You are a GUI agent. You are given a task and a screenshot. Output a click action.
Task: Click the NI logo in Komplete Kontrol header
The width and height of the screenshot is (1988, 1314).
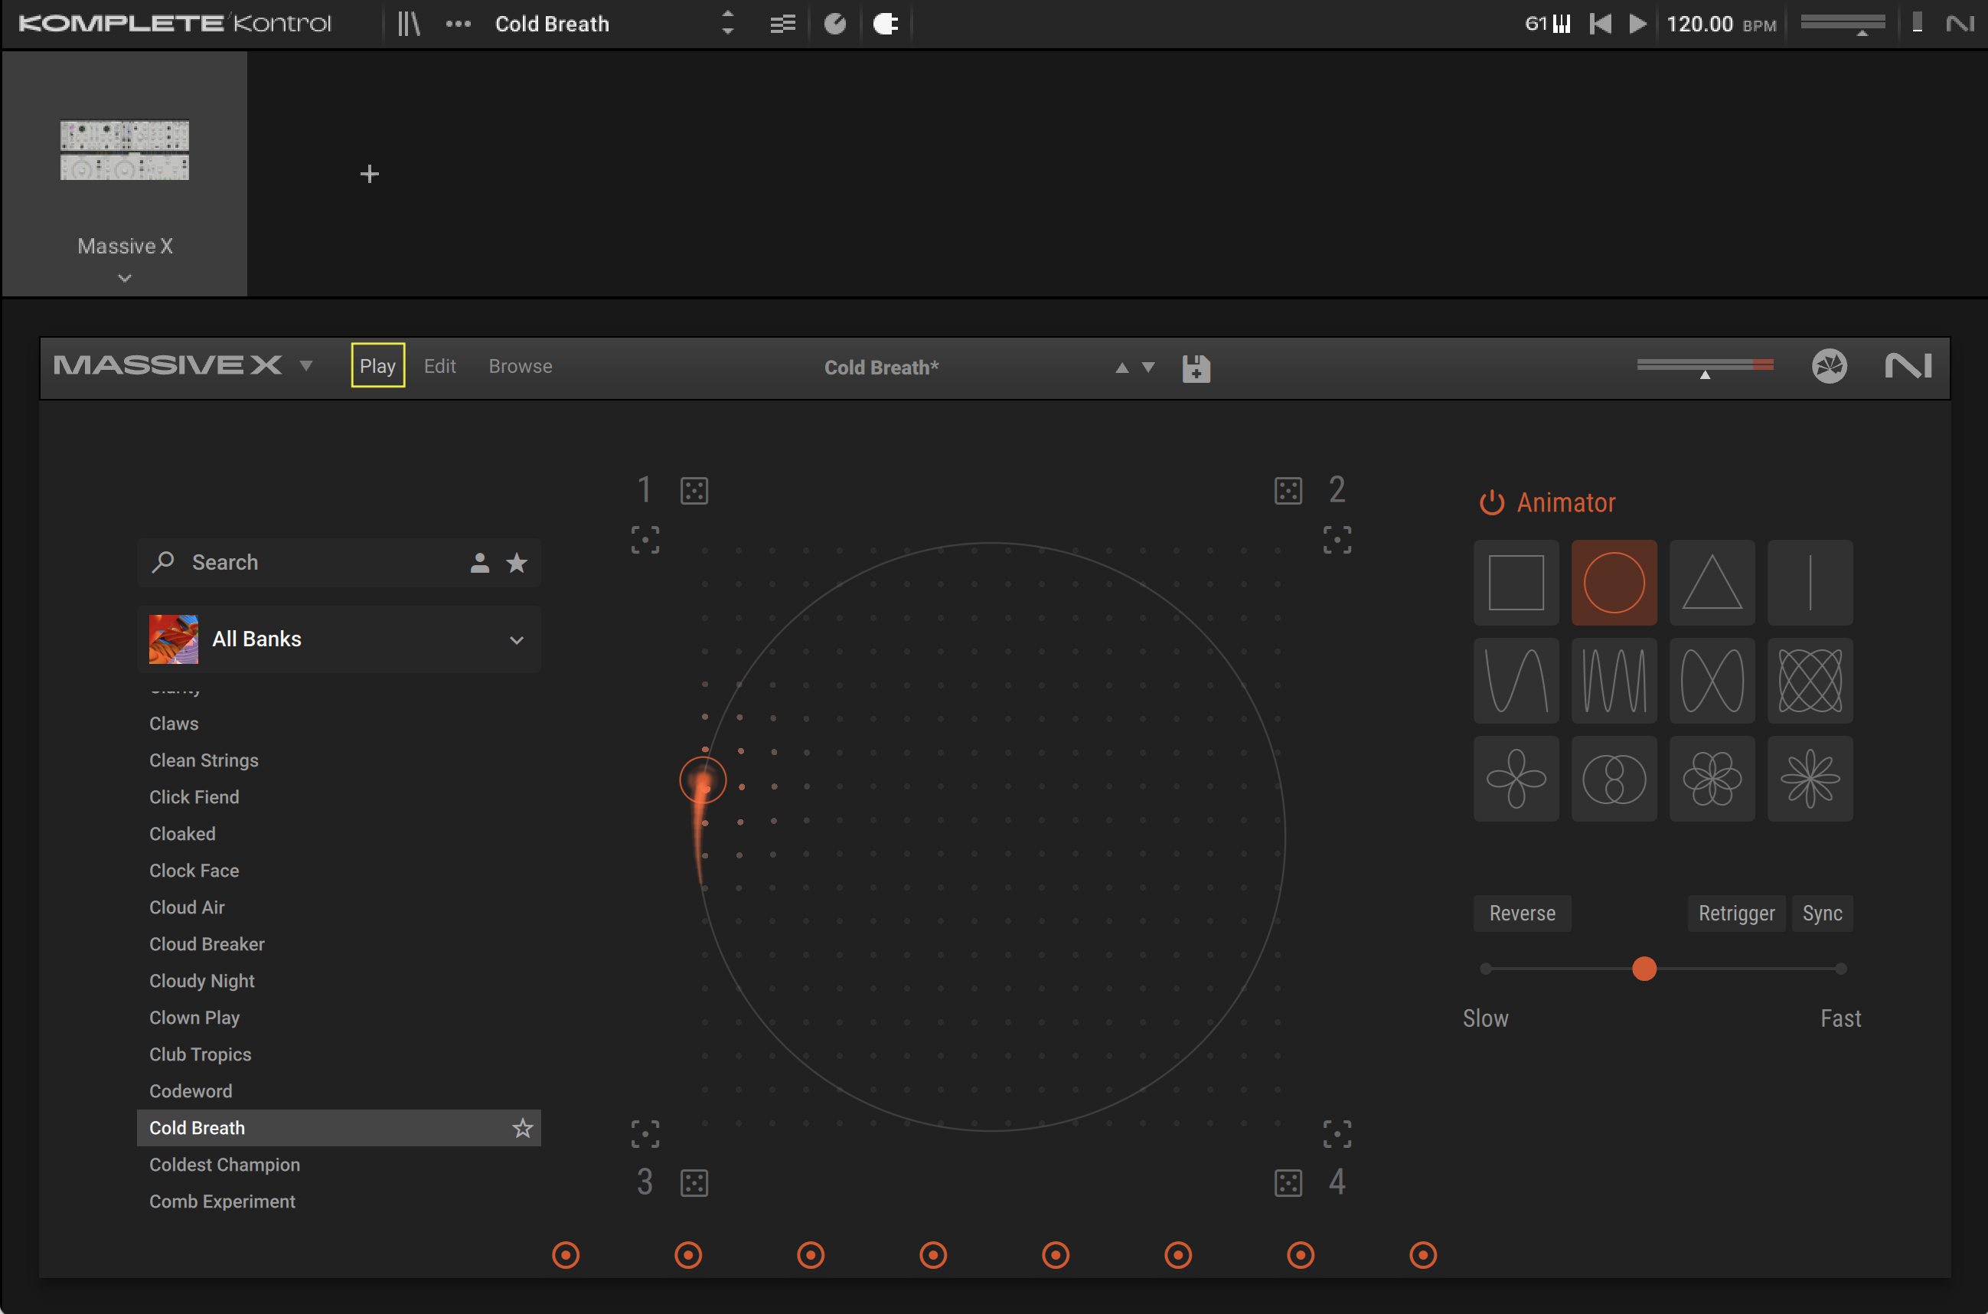tap(1960, 24)
